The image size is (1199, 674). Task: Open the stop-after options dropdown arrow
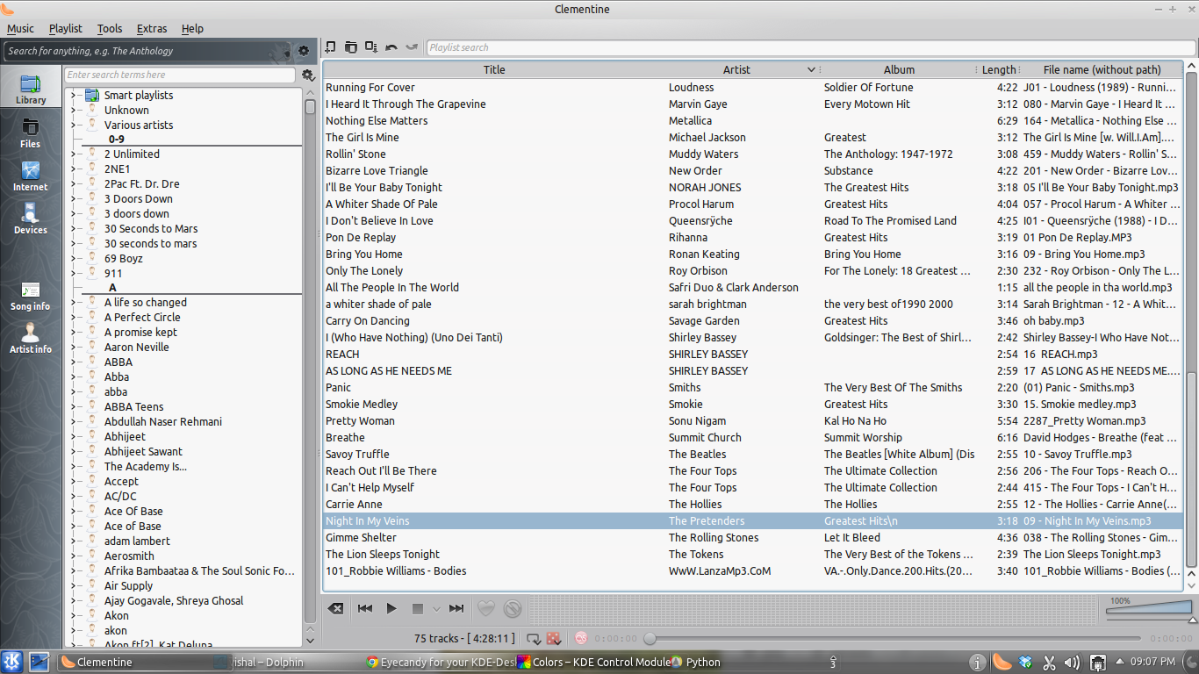click(436, 608)
